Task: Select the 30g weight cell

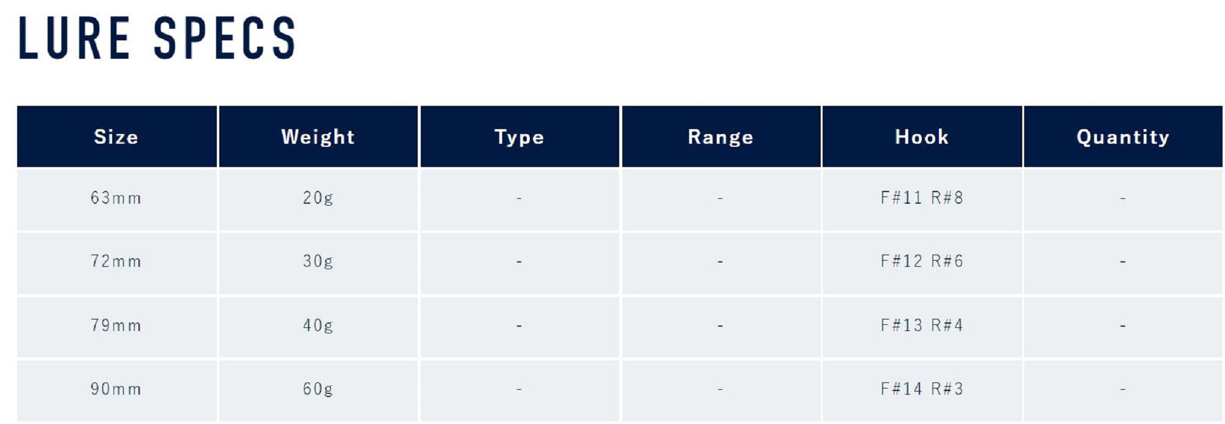Action: (318, 262)
